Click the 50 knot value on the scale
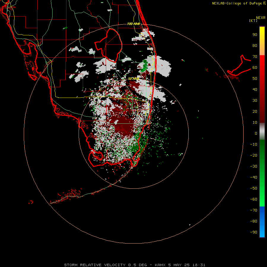 click(255, 79)
